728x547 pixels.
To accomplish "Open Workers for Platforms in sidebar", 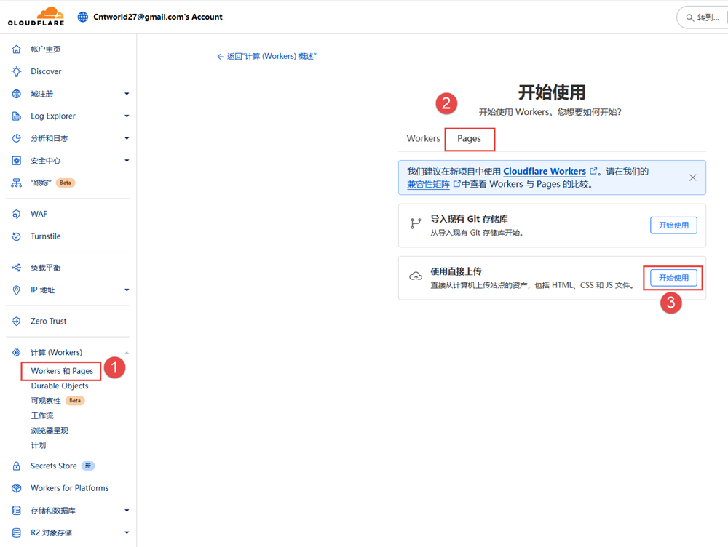I will click(70, 488).
